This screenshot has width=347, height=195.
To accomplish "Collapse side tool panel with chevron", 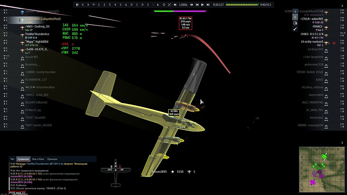I will pyautogui.click(x=295, y=11).
